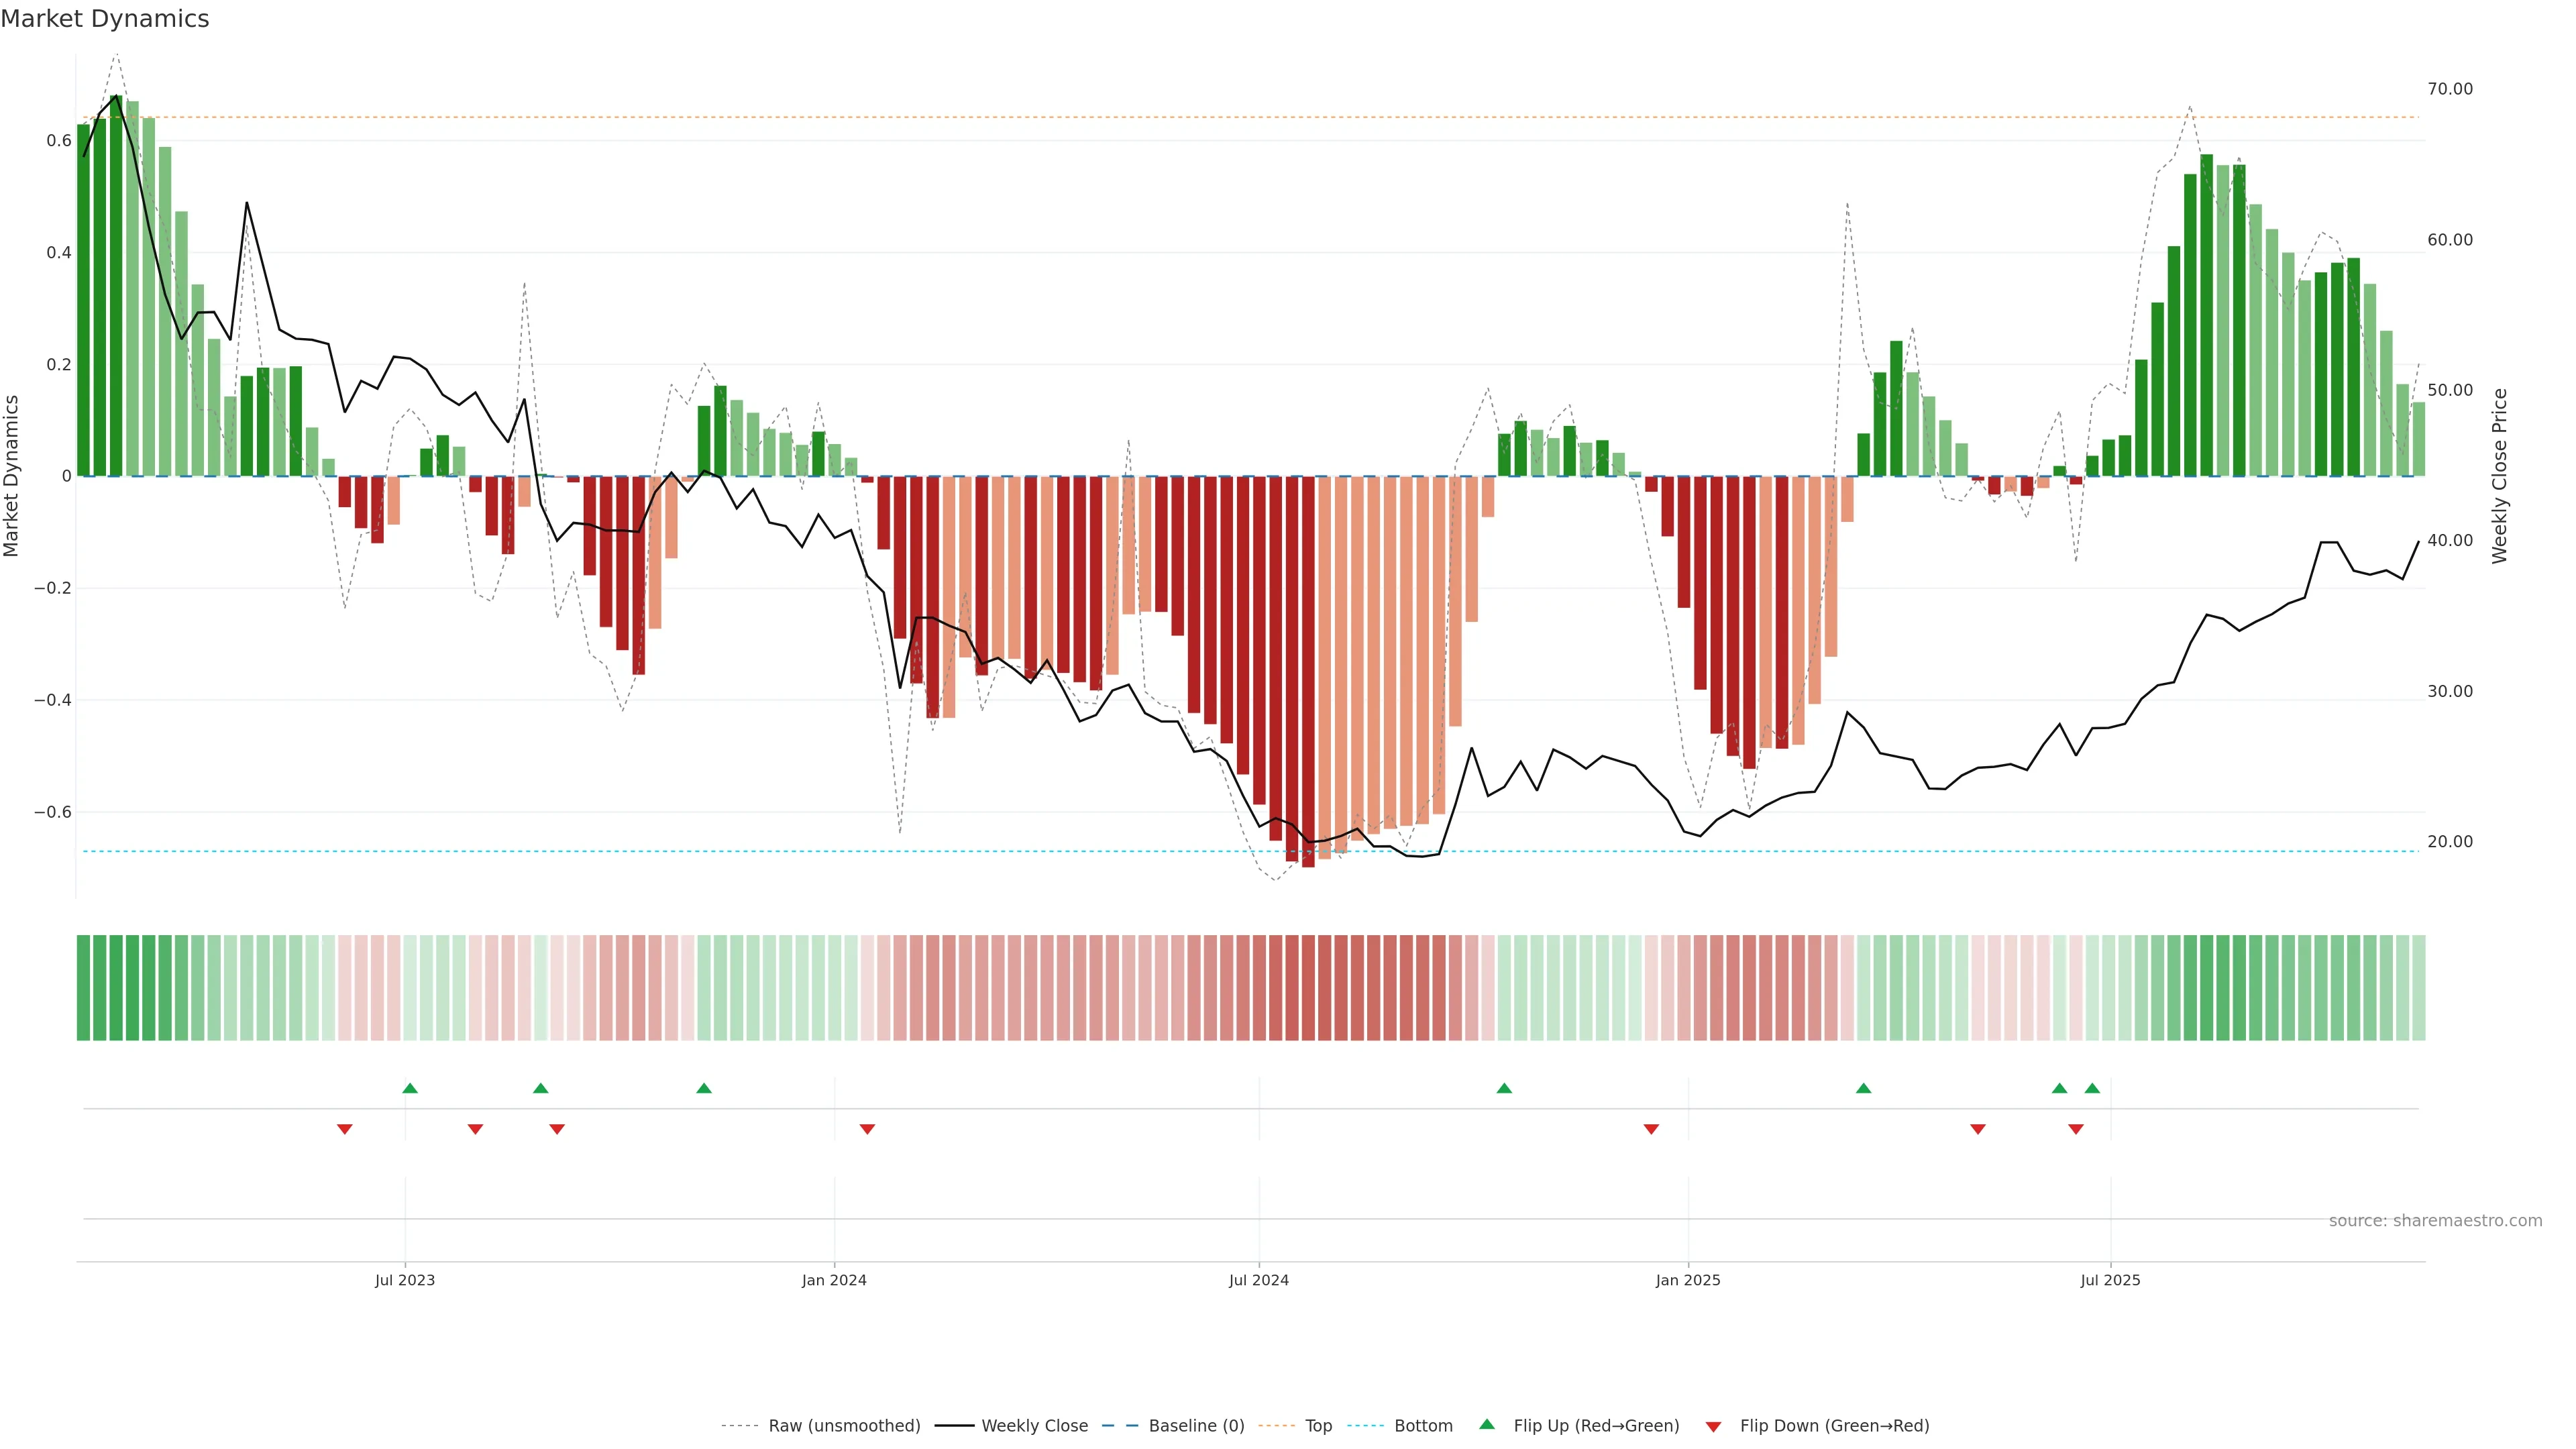Click the green flip-up marker between Jul 2024 and Jan 2025
The height and width of the screenshot is (1449, 2576).
click(x=1504, y=1088)
